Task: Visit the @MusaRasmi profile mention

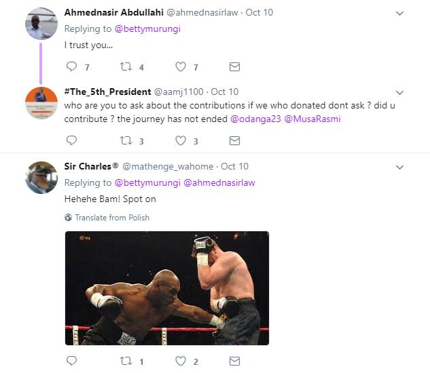Action: (312, 119)
